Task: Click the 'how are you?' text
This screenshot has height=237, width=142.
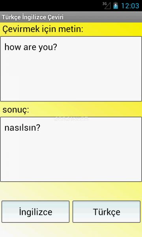Action: point(31,47)
